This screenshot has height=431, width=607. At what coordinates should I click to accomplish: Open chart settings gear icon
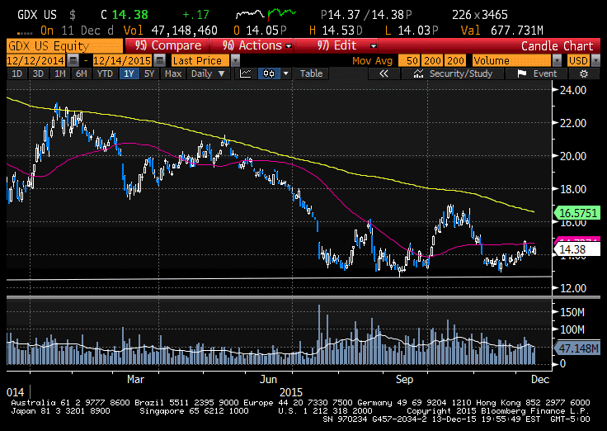(583, 73)
